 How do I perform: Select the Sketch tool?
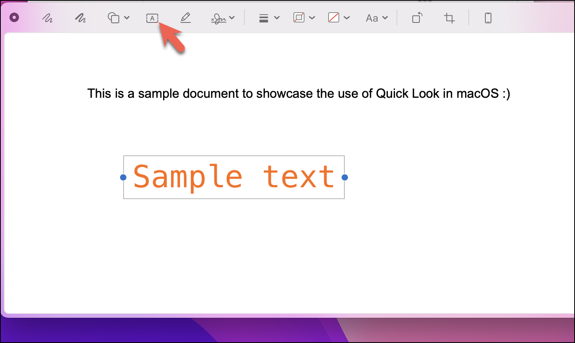click(x=47, y=18)
